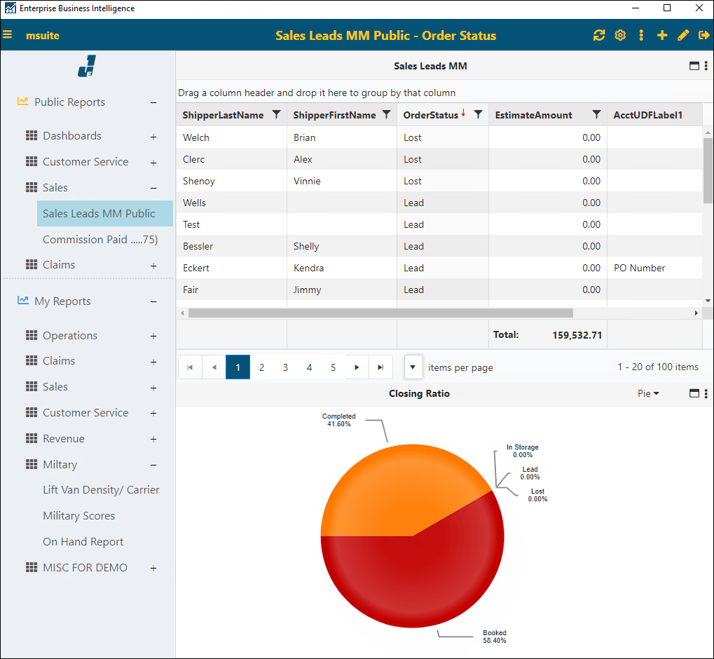The image size is (714, 659).
Task: Log out using the exit icon
Action: (703, 35)
